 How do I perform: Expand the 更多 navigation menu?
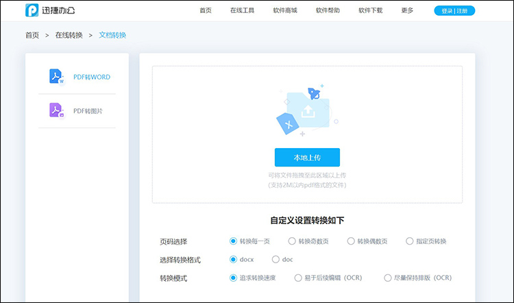pos(407,10)
